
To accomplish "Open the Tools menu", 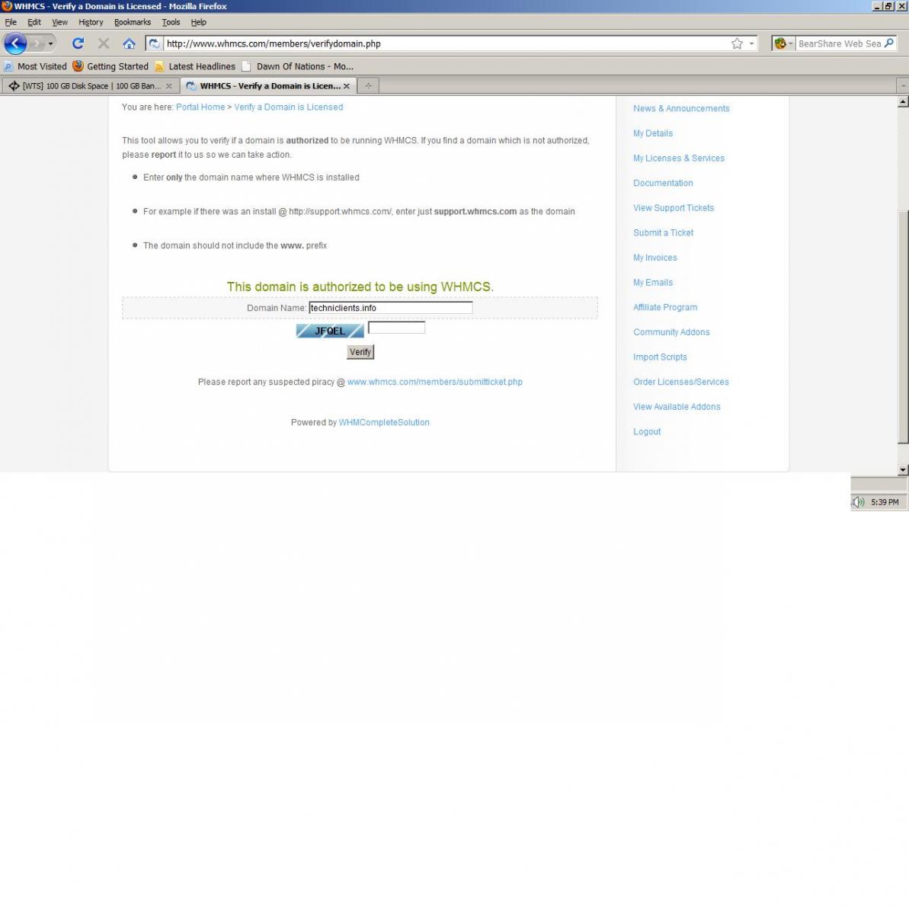I will (171, 22).
